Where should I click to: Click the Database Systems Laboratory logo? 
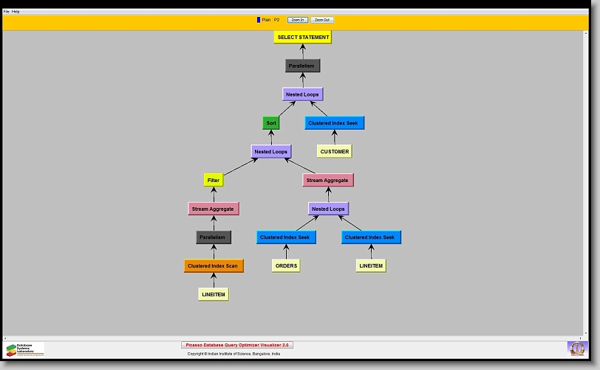coord(25,349)
